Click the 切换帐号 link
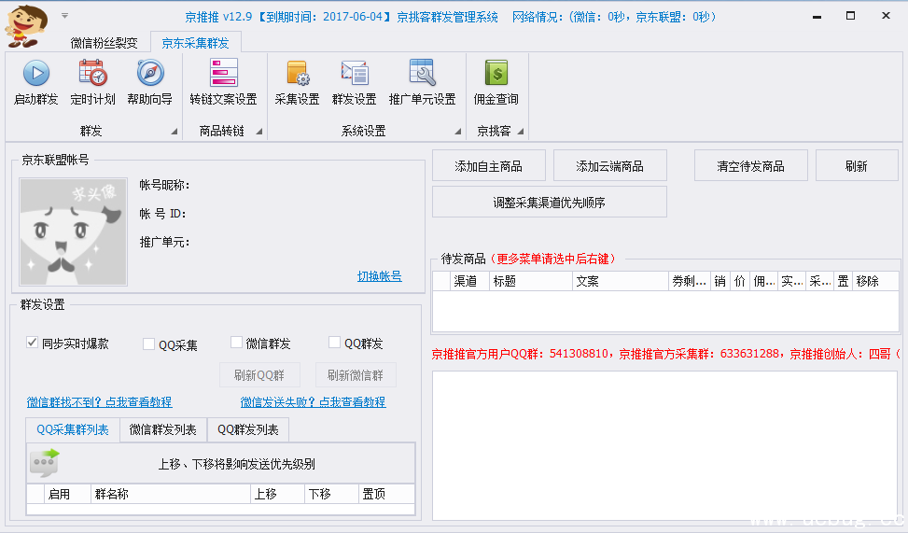Viewport: 908px width, 533px height. point(379,276)
